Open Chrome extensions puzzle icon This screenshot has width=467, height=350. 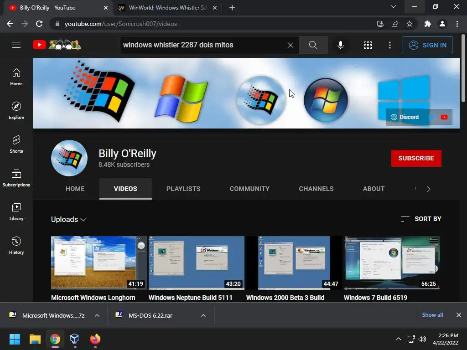[x=428, y=24]
